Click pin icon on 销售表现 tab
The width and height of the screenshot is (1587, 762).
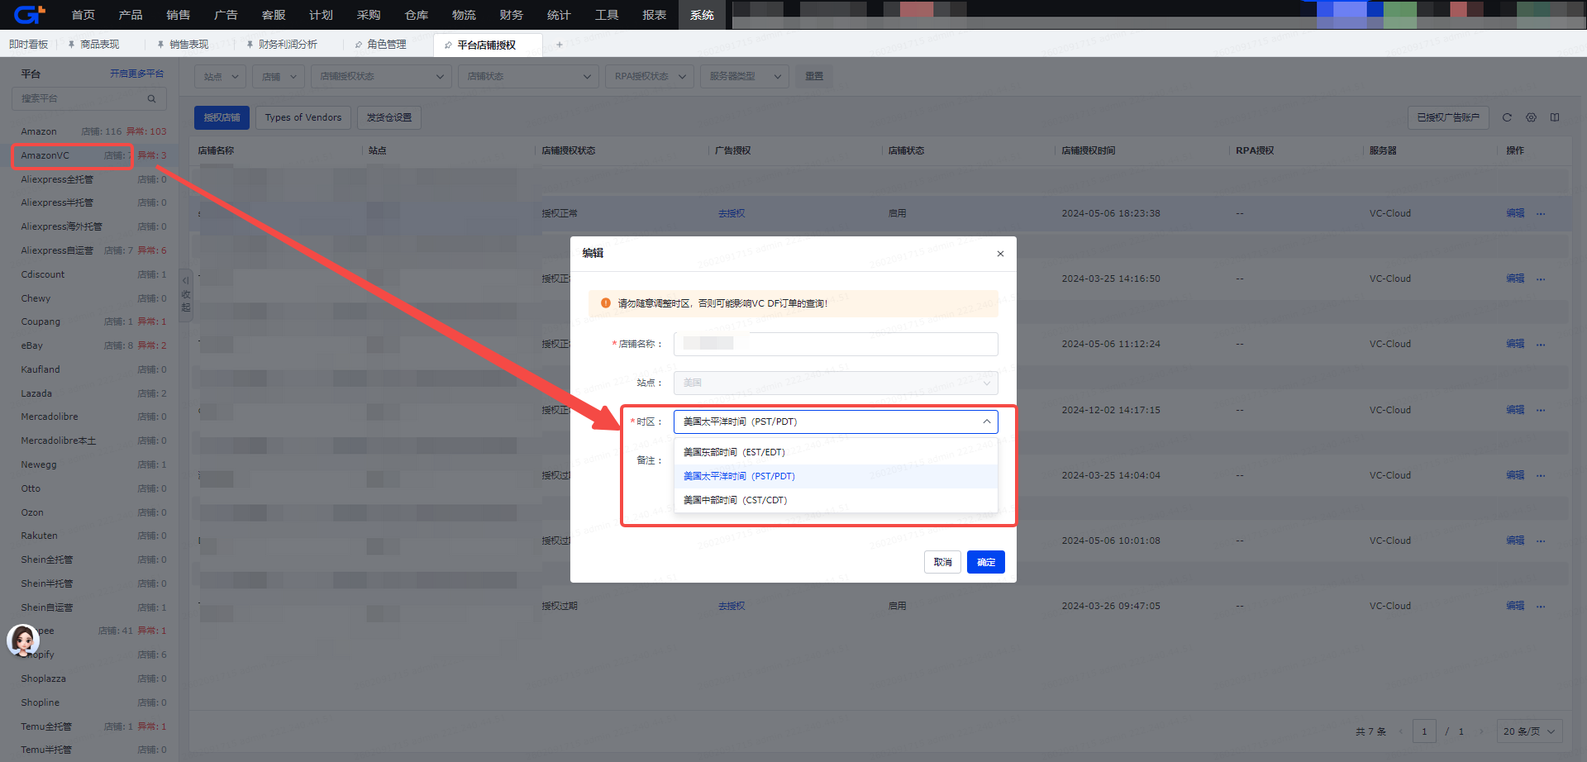160,45
